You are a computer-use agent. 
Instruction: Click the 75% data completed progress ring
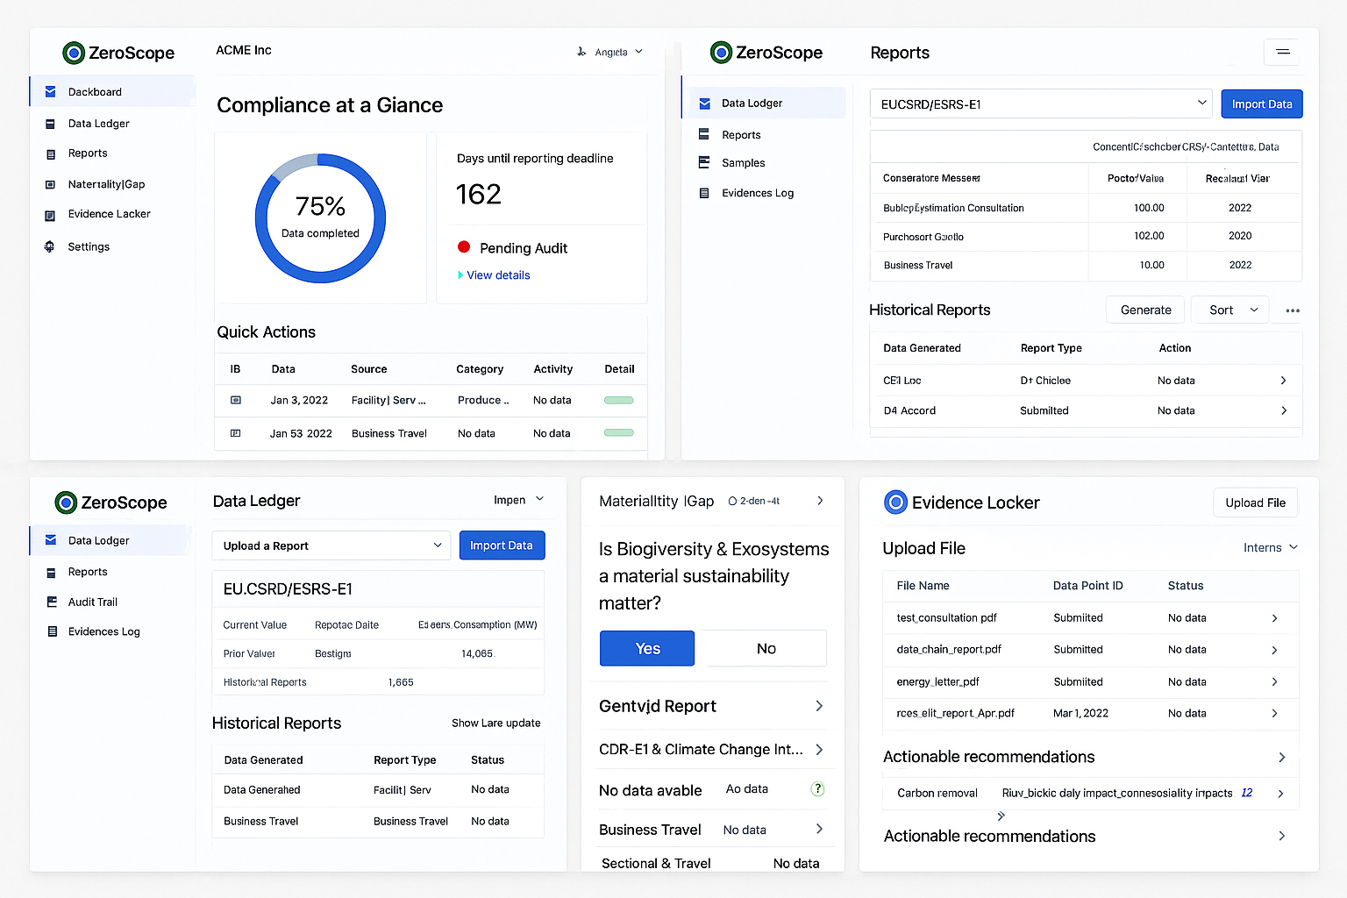(320, 217)
